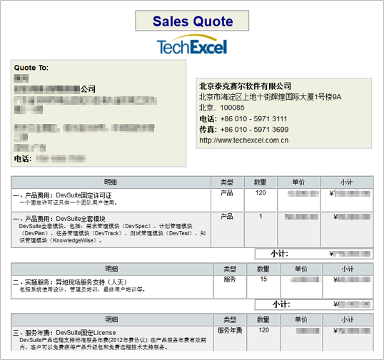Click the TechExcel logo image
This screenshot has width=384, height=360.
192,44
